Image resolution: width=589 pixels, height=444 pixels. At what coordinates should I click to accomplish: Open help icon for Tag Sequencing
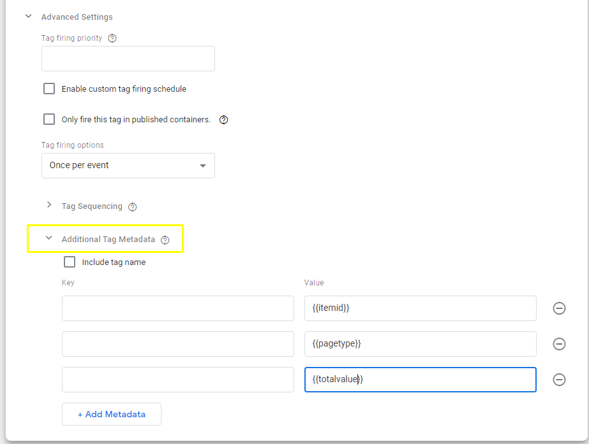[132, 206]
